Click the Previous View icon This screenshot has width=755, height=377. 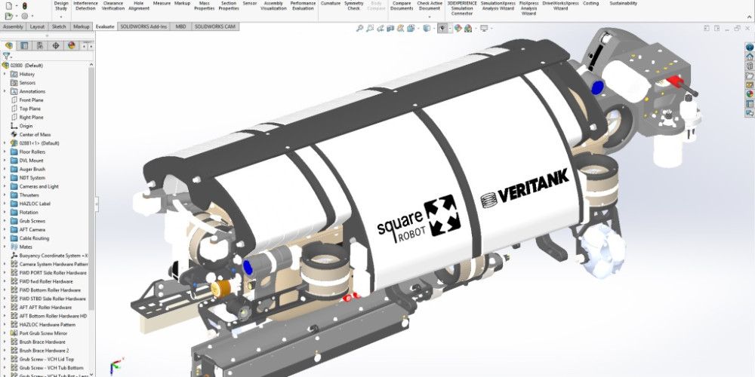381,29
